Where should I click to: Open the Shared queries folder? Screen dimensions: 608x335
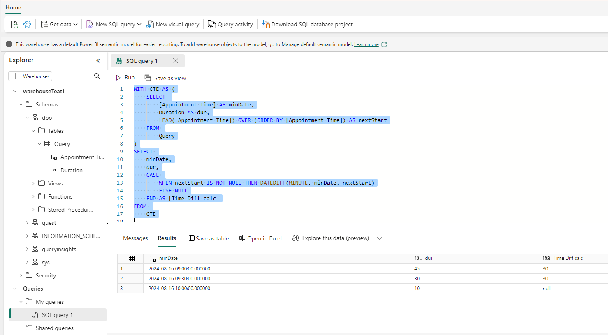(x=54, y=328)
